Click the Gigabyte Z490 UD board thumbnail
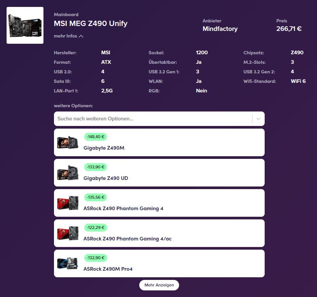Image resolution: width=317 pixels, height=297 pixels. [68, 173]
